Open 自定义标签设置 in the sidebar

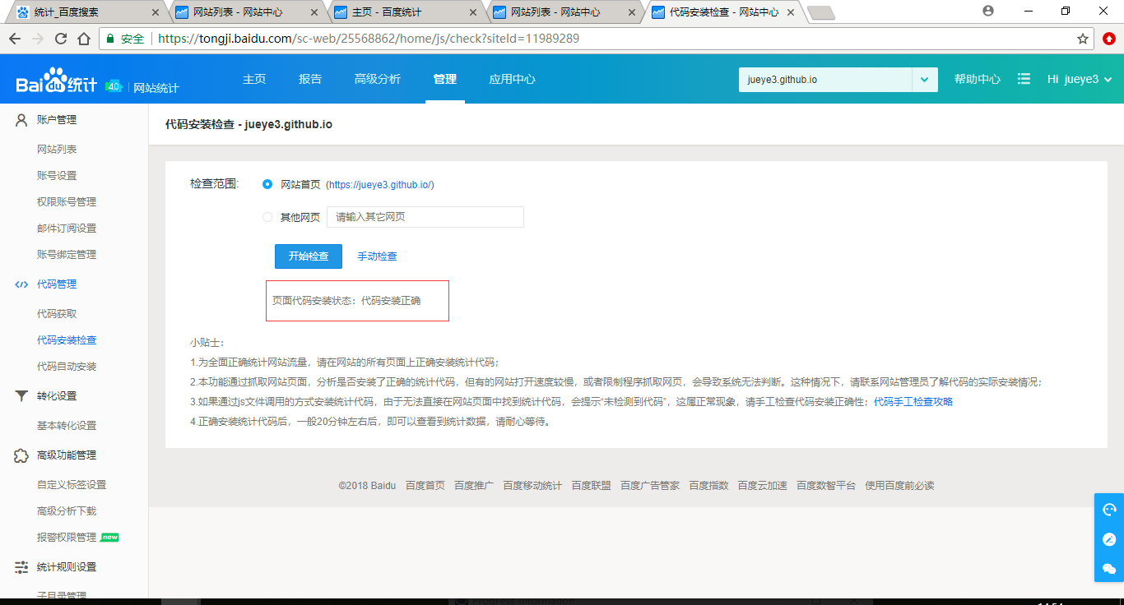[x=72, y=485]
